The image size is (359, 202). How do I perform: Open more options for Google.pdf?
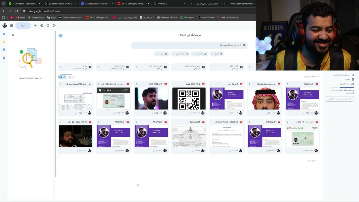coord(174,122)
